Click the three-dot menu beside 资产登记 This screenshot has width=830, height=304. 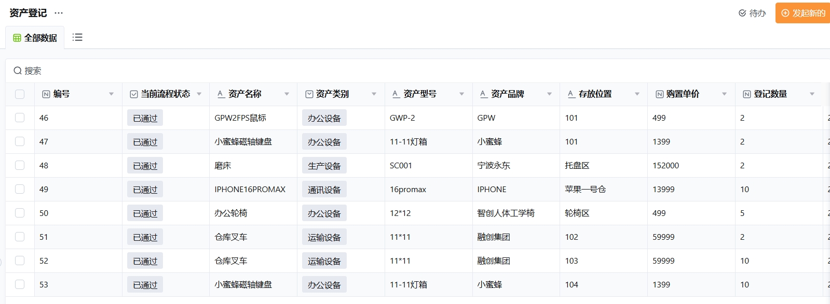(x=59, y=13)
